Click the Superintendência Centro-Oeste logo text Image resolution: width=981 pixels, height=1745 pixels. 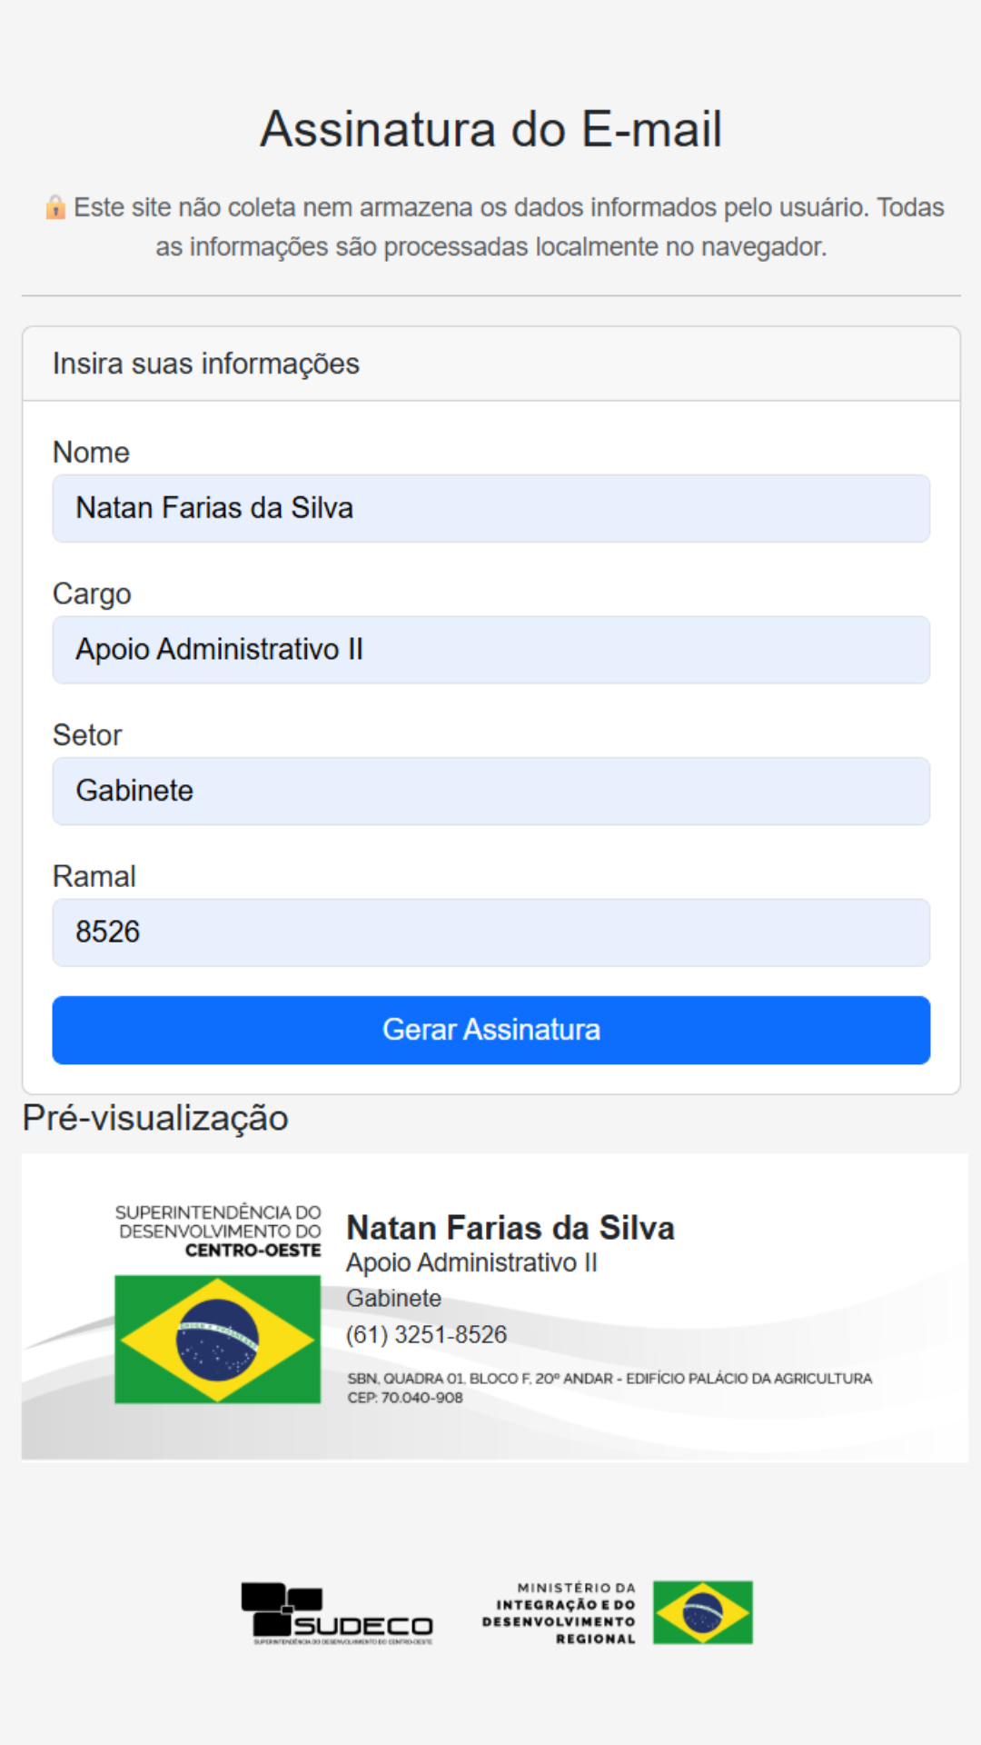218,1231
